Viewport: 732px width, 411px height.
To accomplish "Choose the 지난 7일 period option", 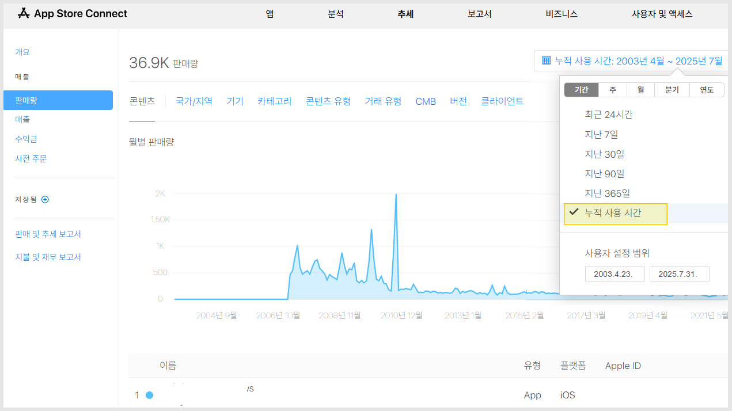I will [x=601, y=135].
